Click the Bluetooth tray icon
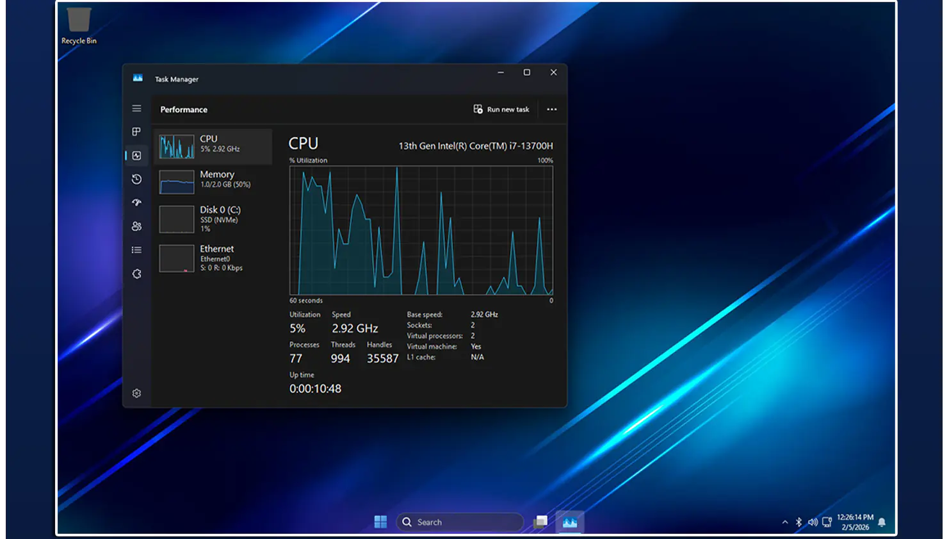 pos(799,522)
